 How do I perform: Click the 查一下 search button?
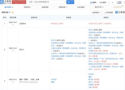[x=70, y=2]
